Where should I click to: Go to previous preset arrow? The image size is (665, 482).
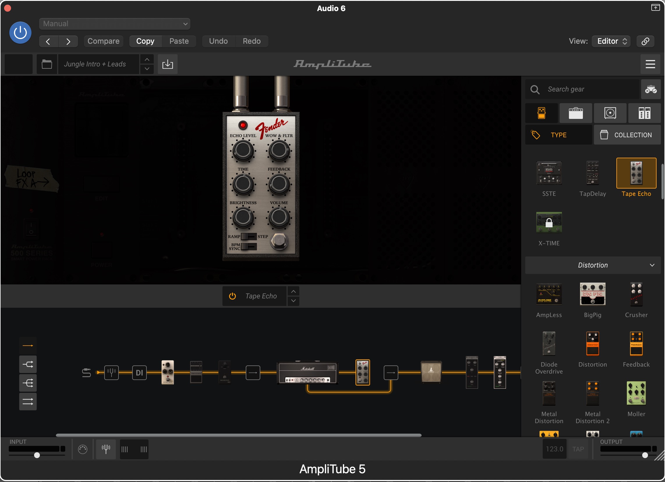pos(48,41)
